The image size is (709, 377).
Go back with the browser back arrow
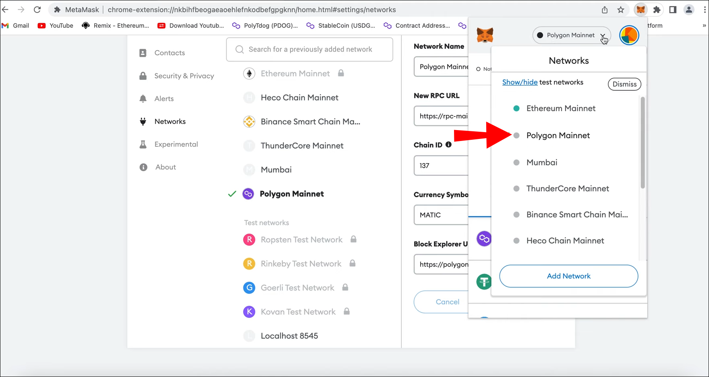pos(5,10)
